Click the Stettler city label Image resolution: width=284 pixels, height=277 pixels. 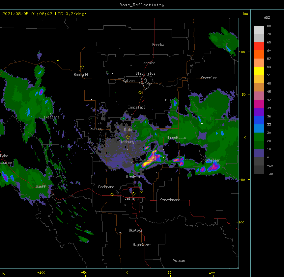(209, 78)
